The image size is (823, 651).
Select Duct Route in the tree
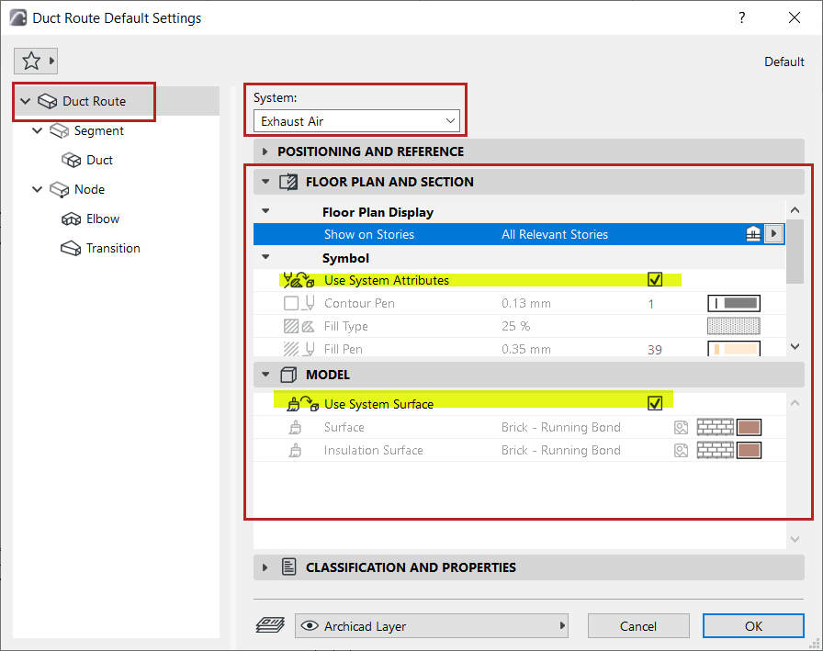pyautogui.click(x=94, y=101)
